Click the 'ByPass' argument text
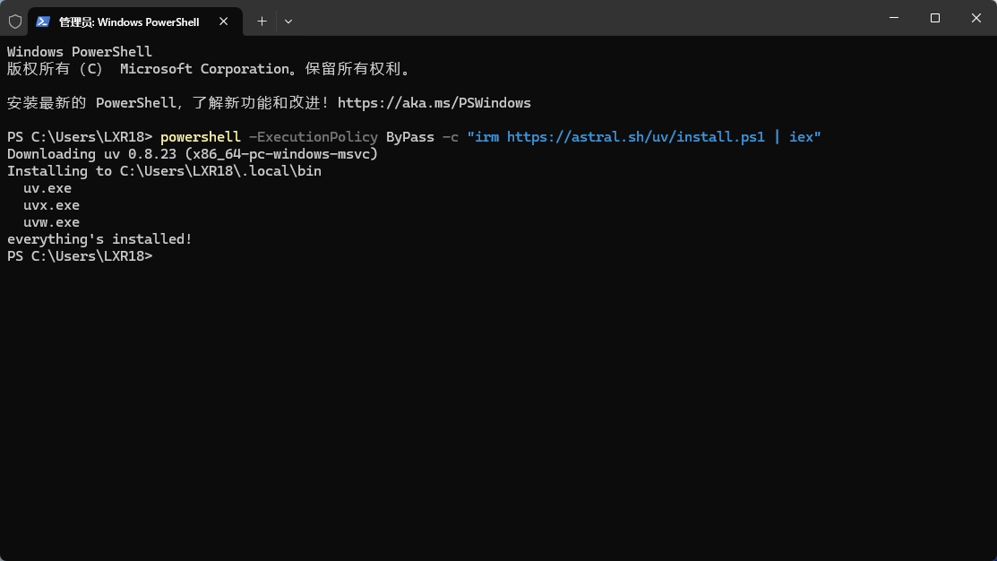 point(410,137)
